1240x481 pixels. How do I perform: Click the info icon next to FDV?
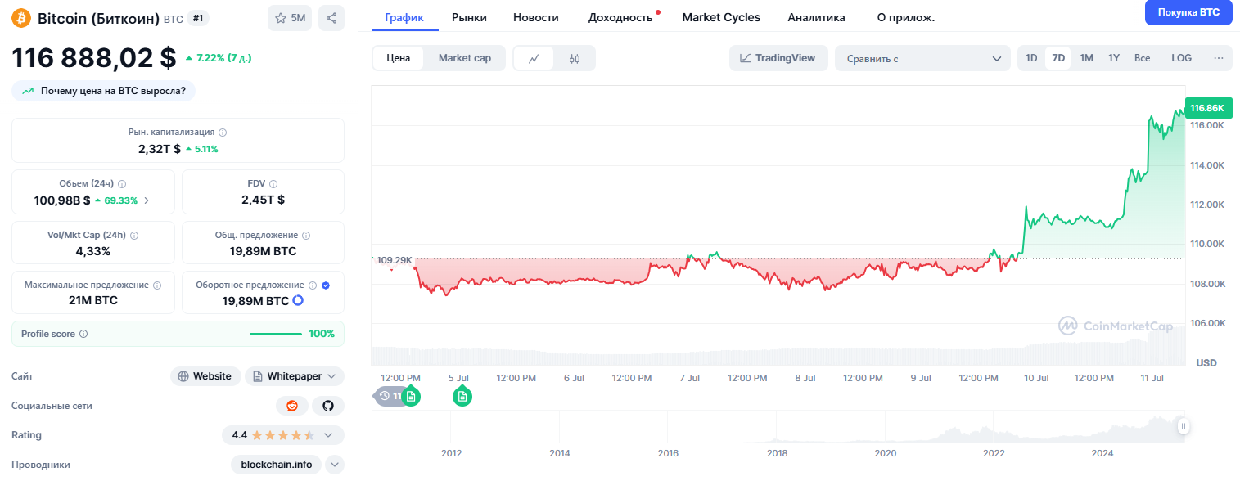[x=273, y=184]
